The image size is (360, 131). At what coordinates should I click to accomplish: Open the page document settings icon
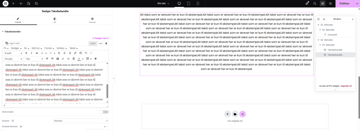point(28,4)
